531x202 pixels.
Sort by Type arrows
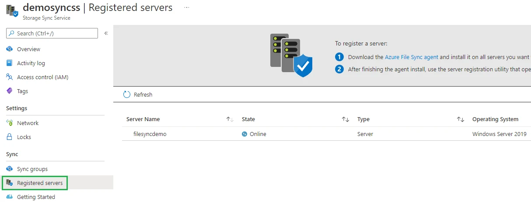(460, 119)
